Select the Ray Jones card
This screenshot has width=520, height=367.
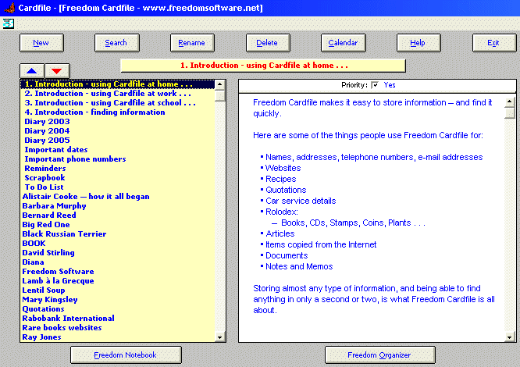click(x=117, y=337)
